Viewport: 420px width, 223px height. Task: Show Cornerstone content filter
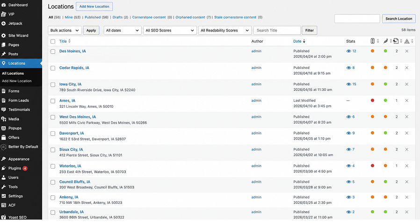[149, 17]
